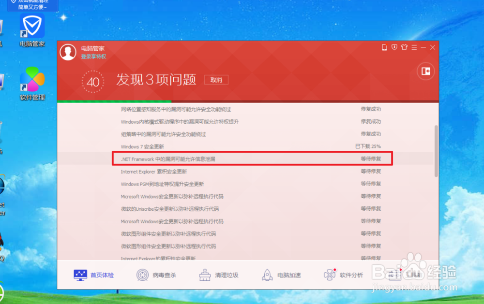Click the shield icon in the title bar
Viewport: 484px width, 304px height.
tap(394, 47)
